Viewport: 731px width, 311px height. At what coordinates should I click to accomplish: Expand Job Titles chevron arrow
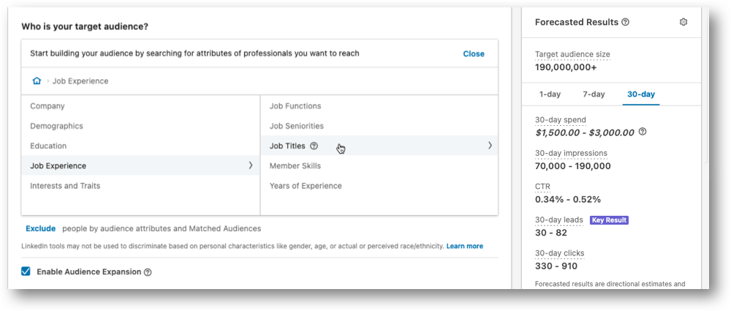point(490,145)
